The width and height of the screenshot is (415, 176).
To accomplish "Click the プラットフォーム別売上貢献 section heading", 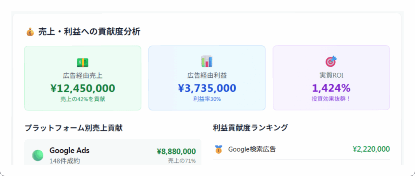I will 73,128.
